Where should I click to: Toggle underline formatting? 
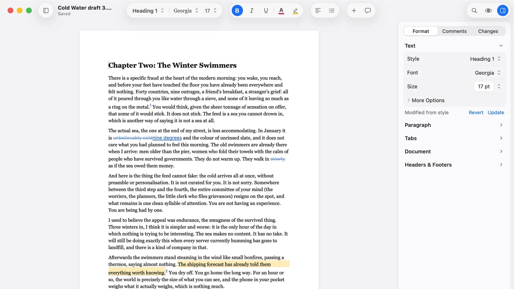coord(266,11)
